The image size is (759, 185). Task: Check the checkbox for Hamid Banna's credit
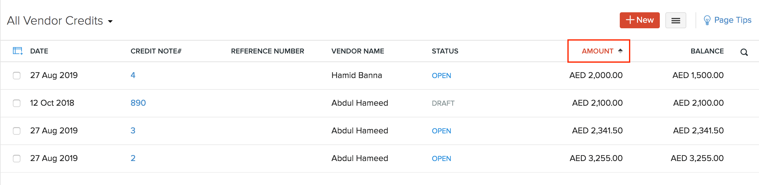tap(16, 75)
